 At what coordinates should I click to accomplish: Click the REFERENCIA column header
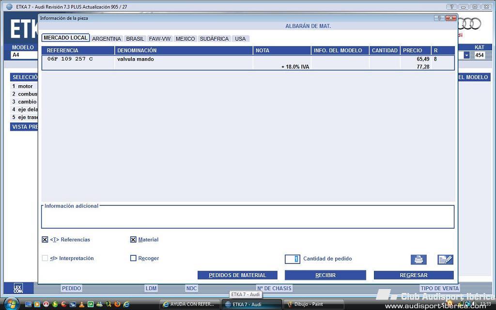click(78, 50)
